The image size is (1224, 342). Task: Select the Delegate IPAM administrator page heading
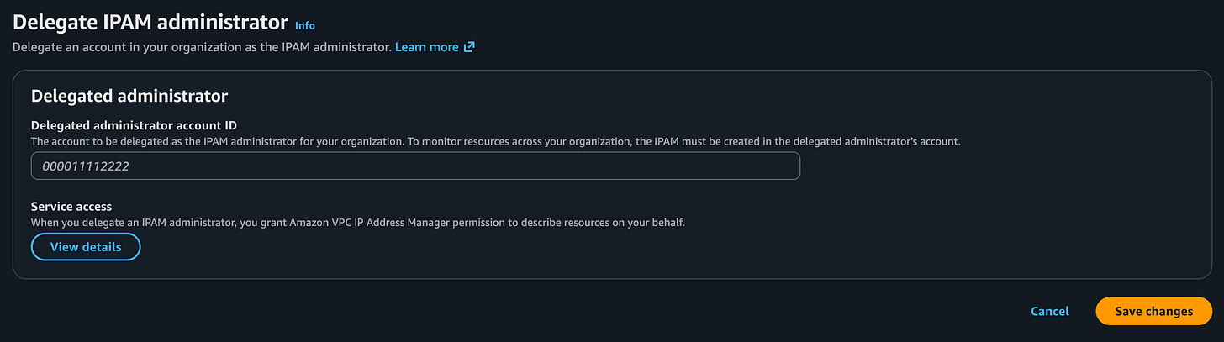point(150,23)
